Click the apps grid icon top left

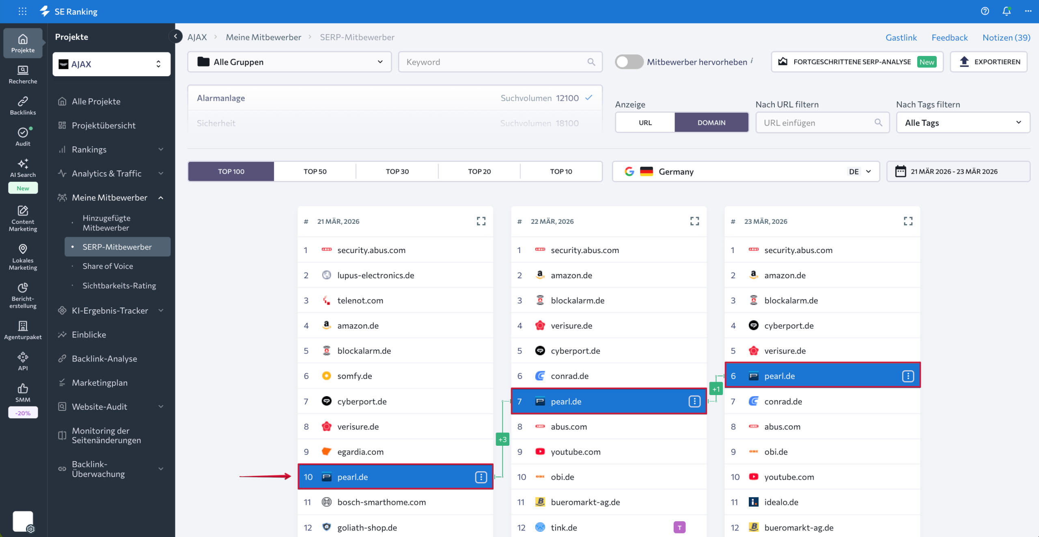pyautogui.click(x=22, y=11)
